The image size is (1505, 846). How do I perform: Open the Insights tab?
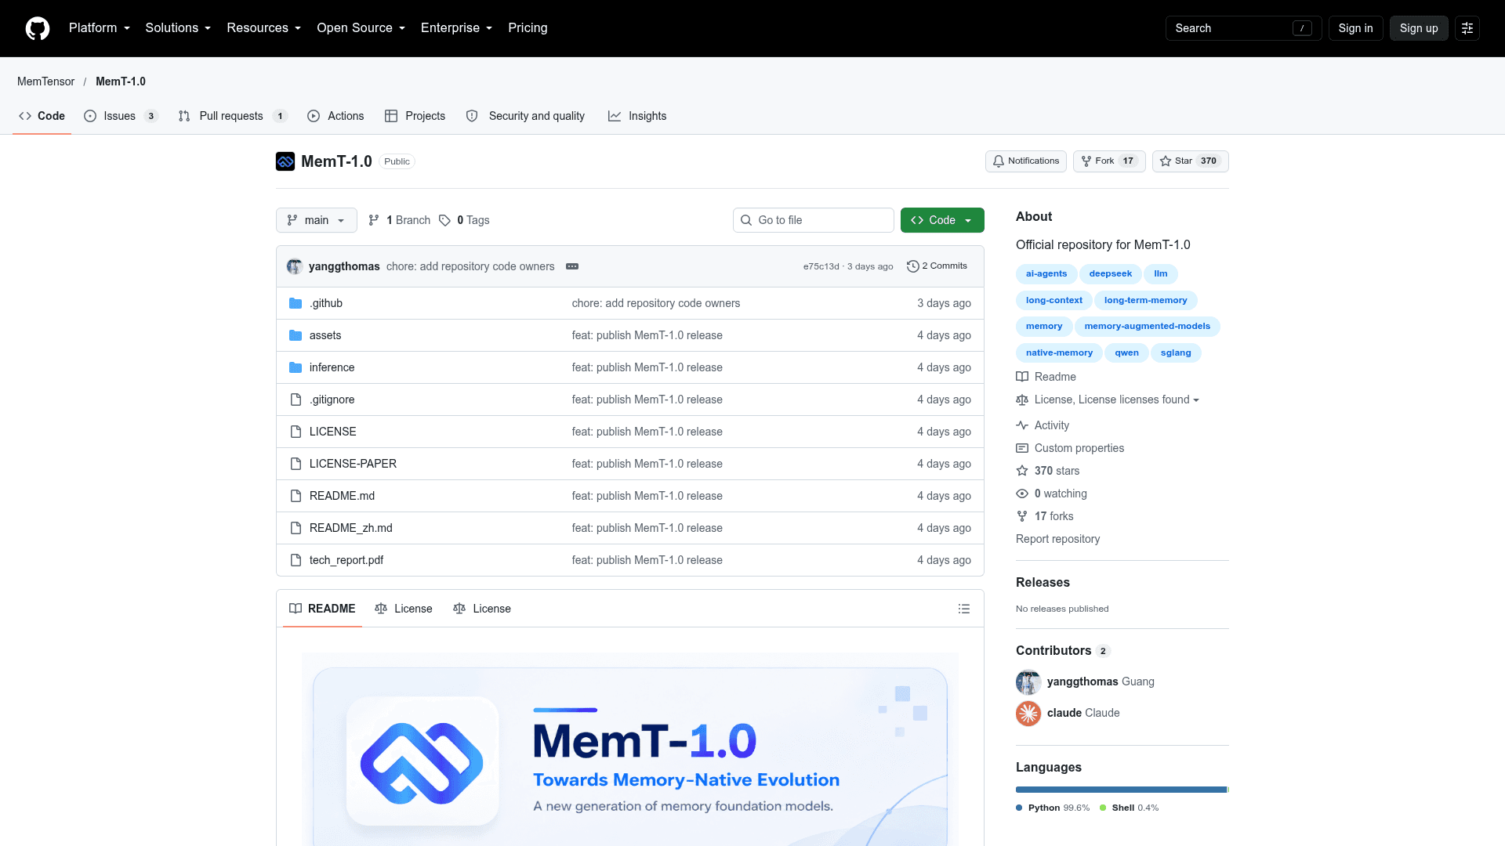point(637,116)
